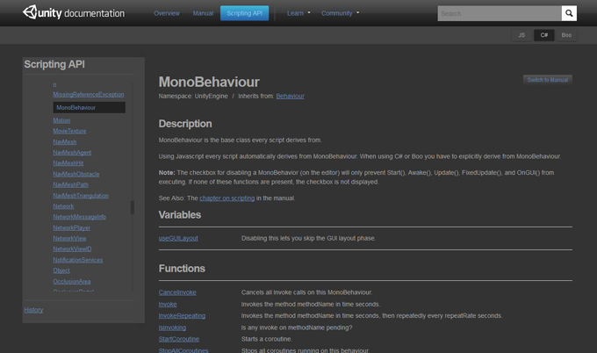Image resolution: width=597 pixels, height=353 pixels.
Task: Switch code language to Boo
Action: [566, 35]
